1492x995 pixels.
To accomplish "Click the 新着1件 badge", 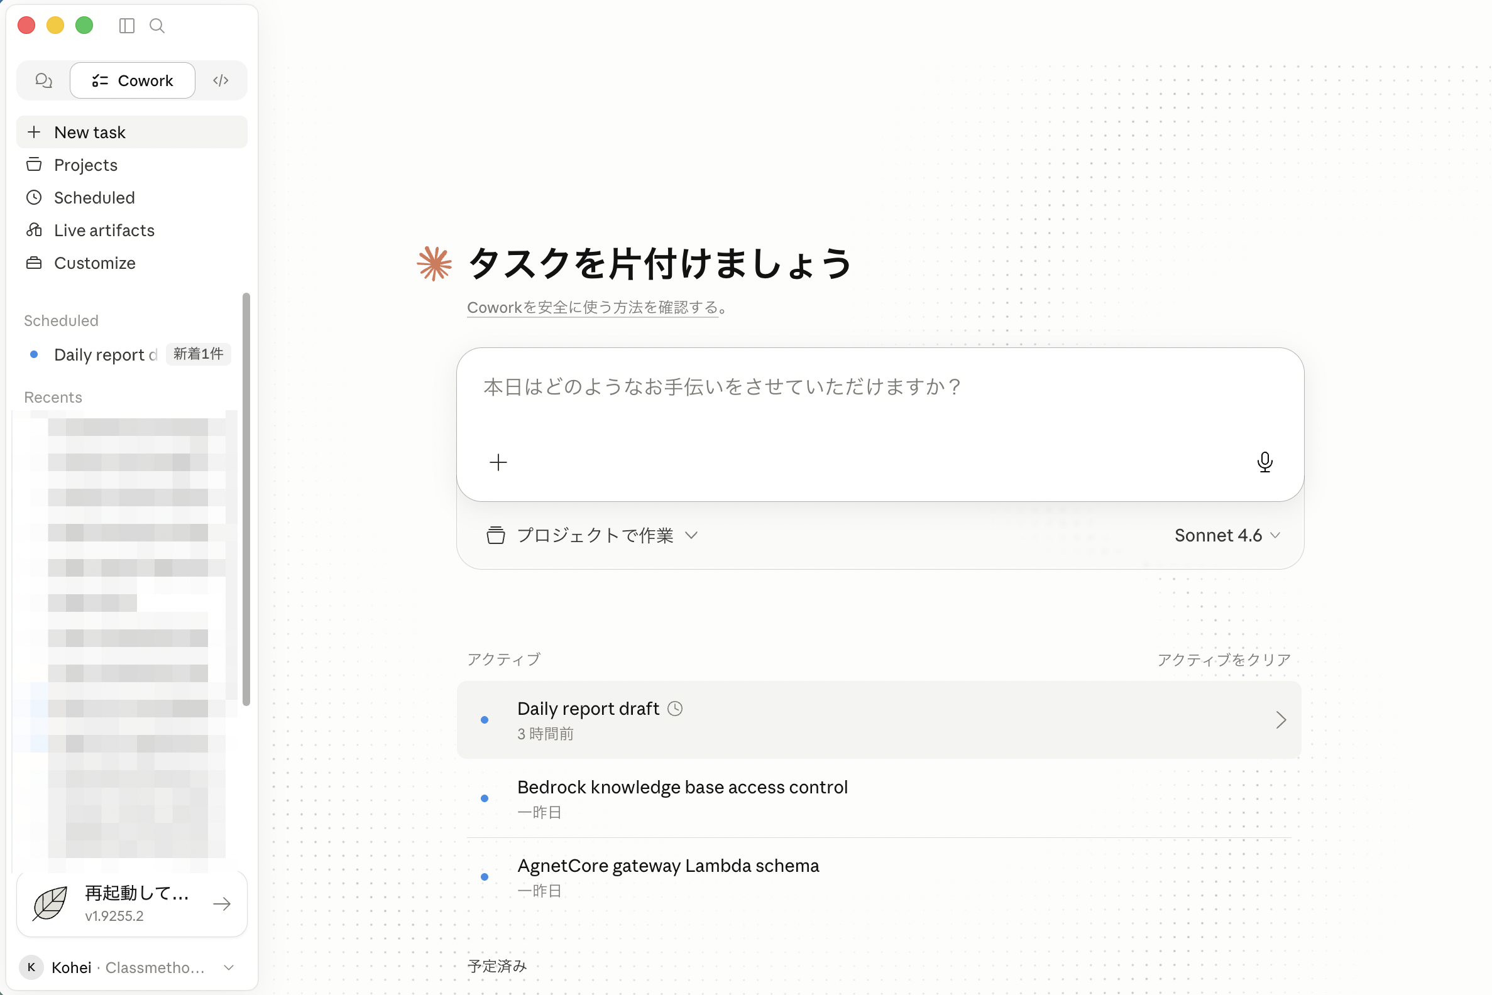I will (199, 354).
